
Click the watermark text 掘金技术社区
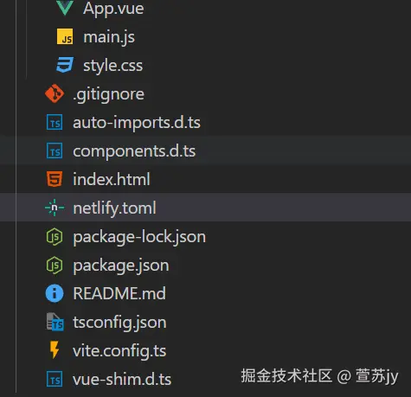(286, 375)
